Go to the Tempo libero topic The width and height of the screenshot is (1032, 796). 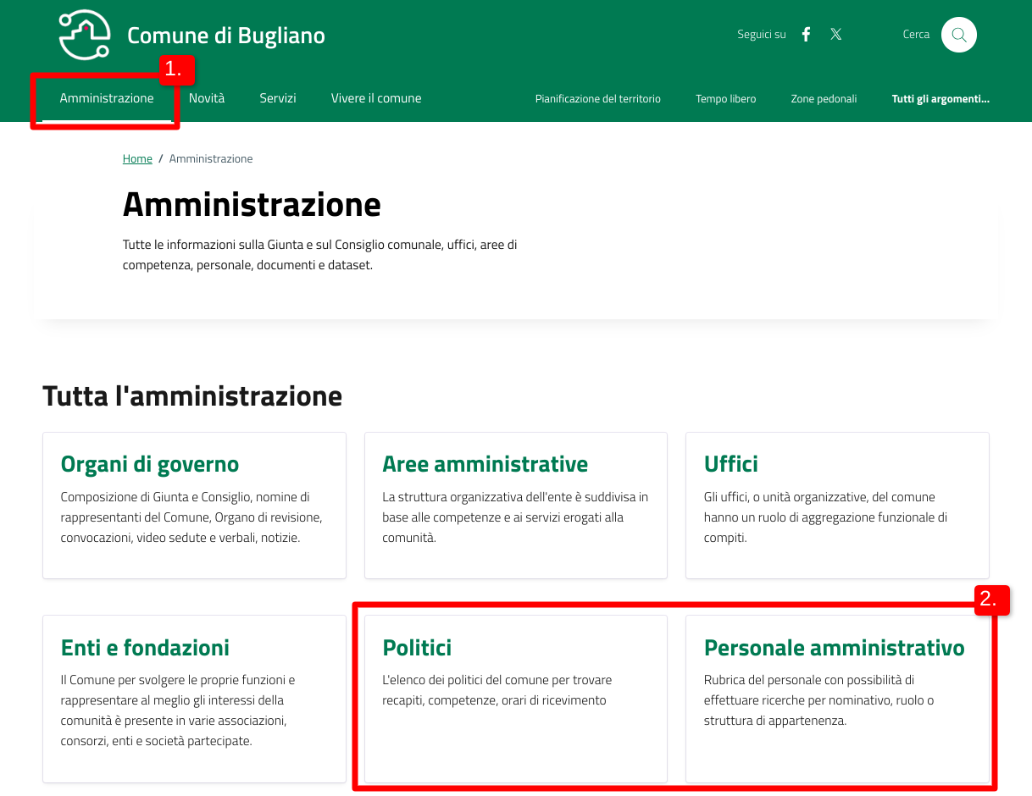[x=726, y=99]
